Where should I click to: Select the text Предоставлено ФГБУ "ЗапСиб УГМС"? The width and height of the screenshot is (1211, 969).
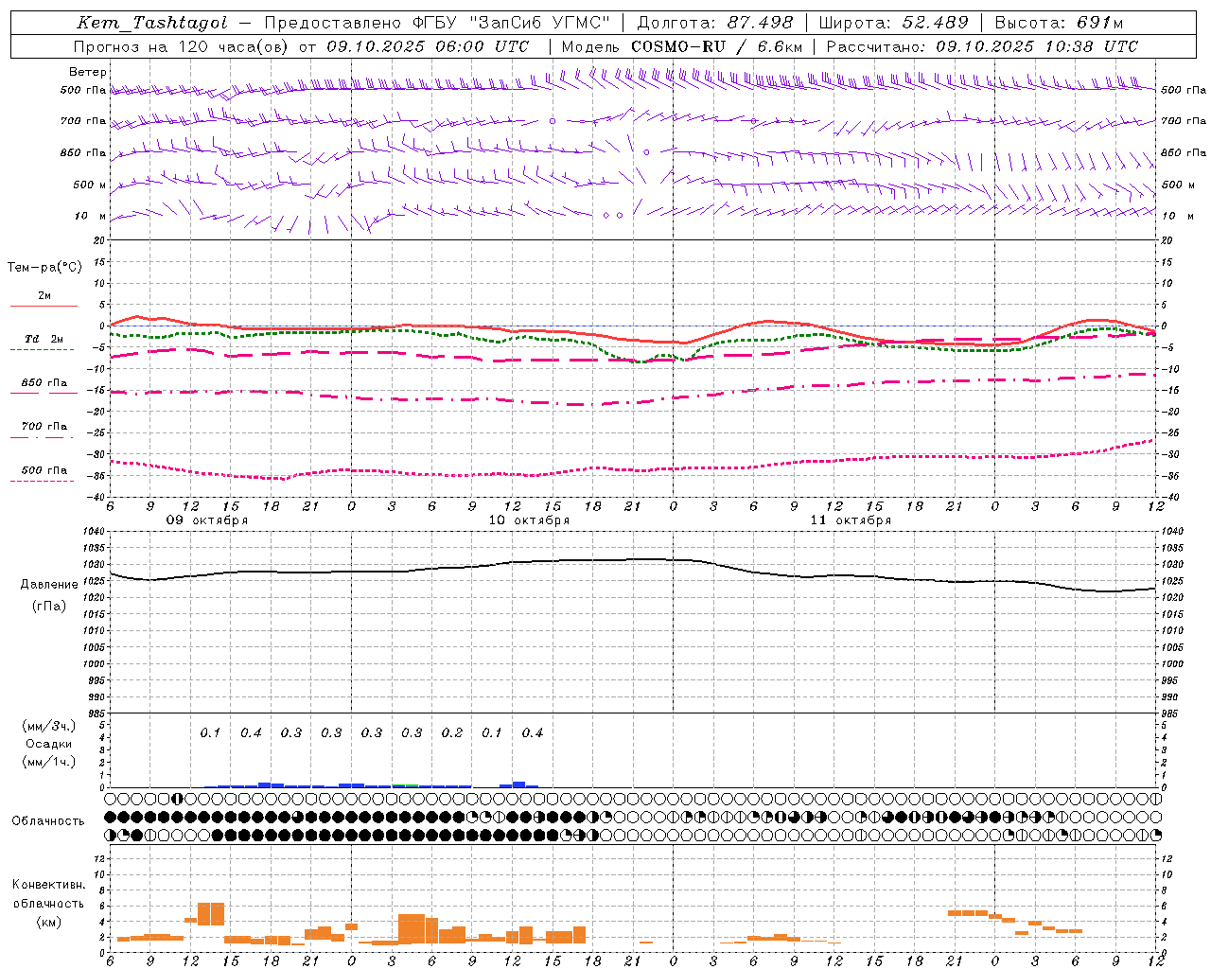pos(437,23)
